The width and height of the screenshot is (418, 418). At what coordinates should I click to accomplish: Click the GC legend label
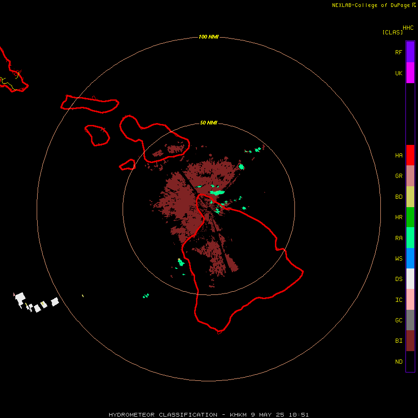[398, 320]
